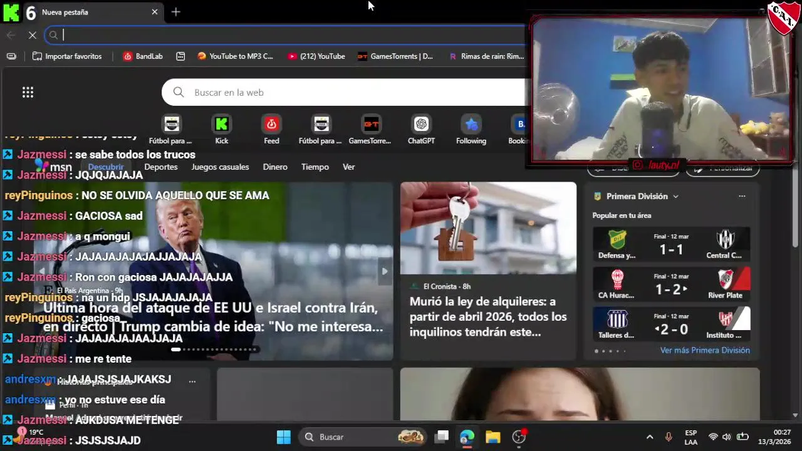Open Rimas de rain bookmark
Image resolution: width=802 pixels, height=451 pixels.
(486, 56)
